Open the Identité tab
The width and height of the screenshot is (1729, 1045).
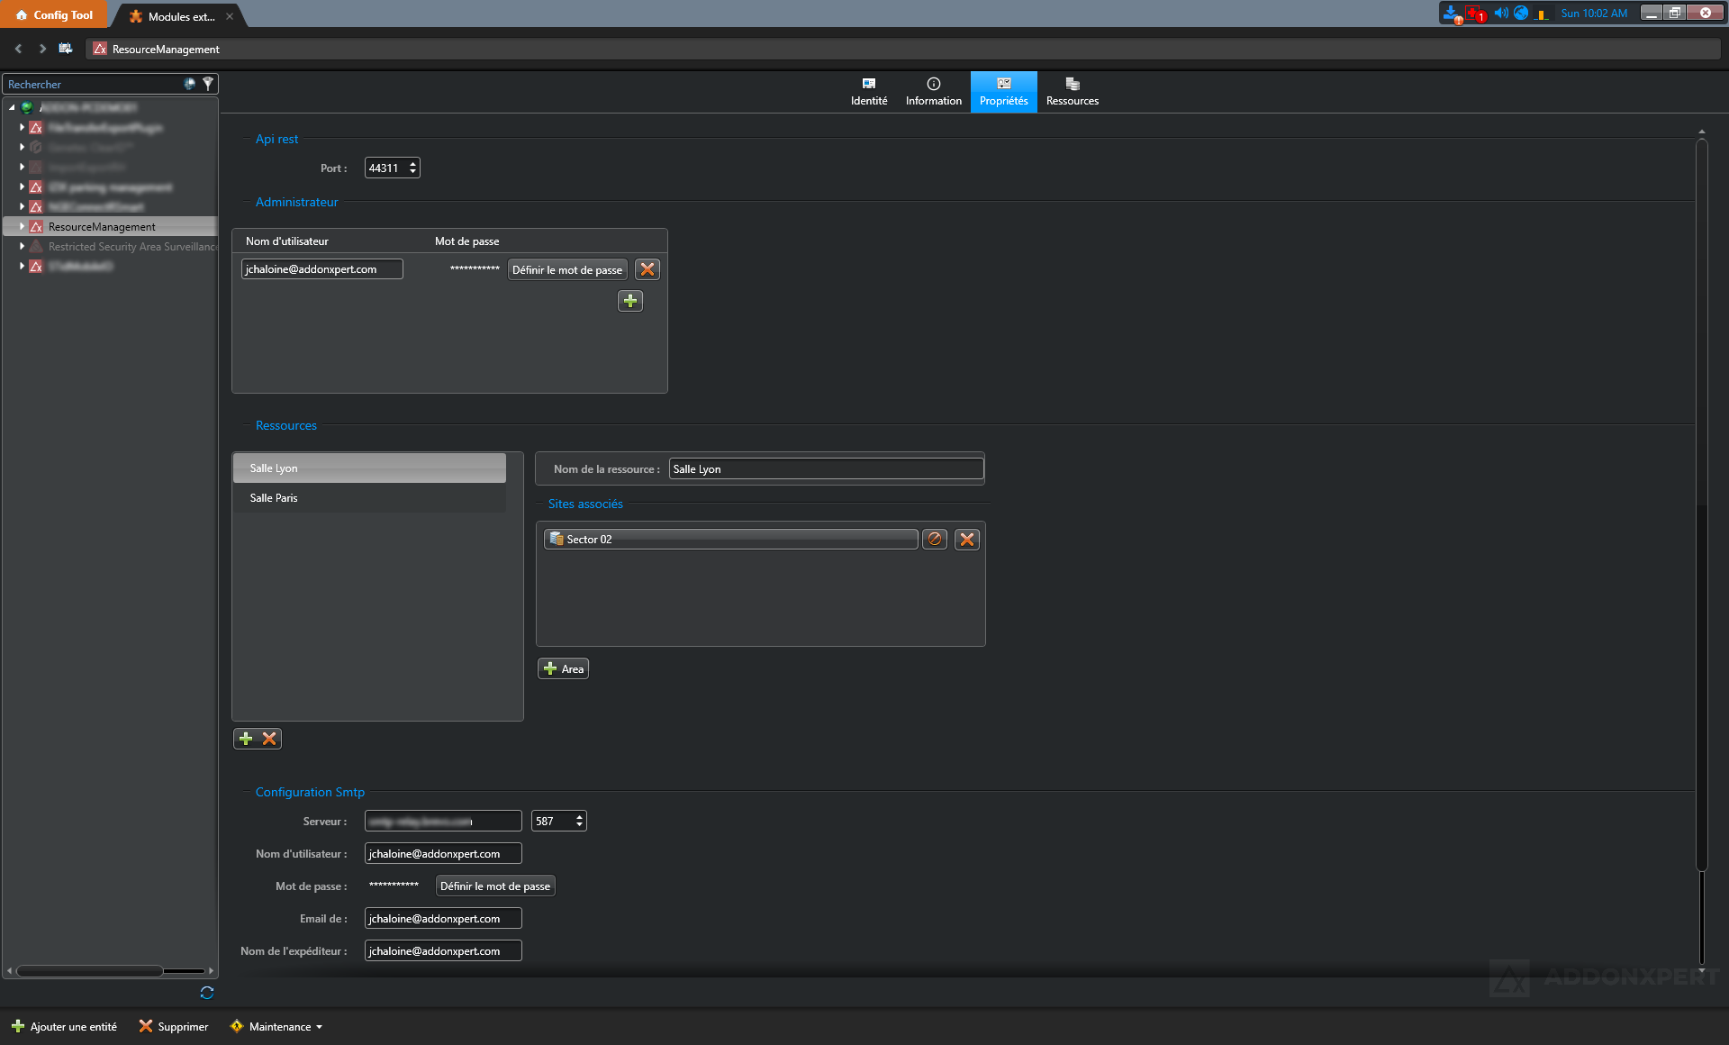click(868, 92)
